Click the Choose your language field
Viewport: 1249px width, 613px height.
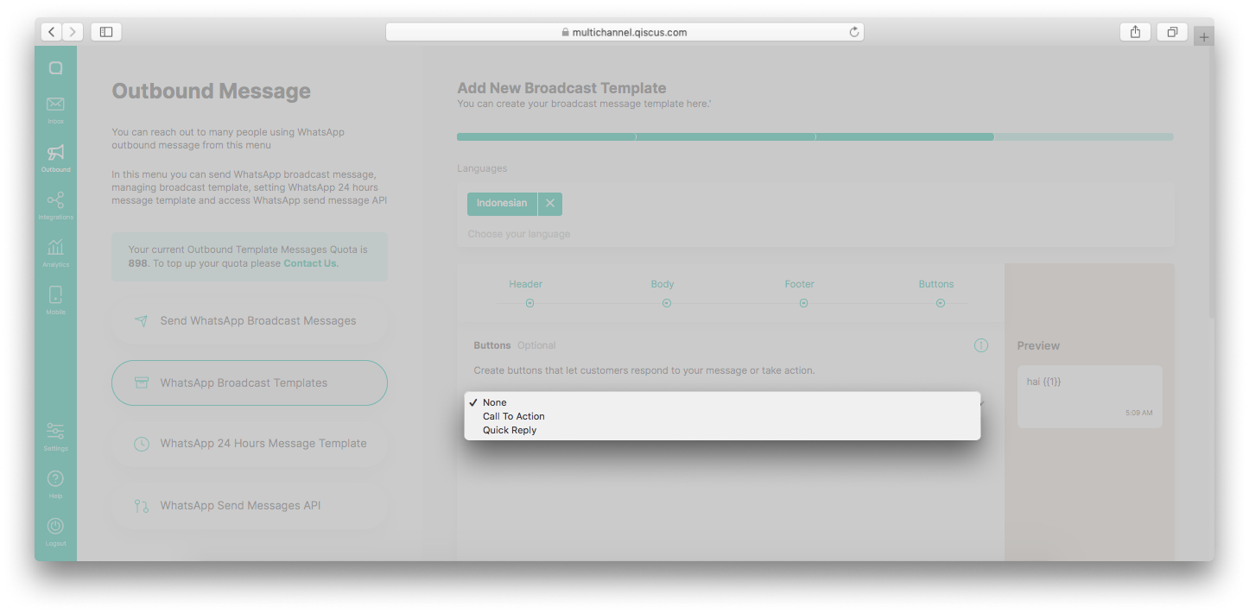(x=519, y=234)
